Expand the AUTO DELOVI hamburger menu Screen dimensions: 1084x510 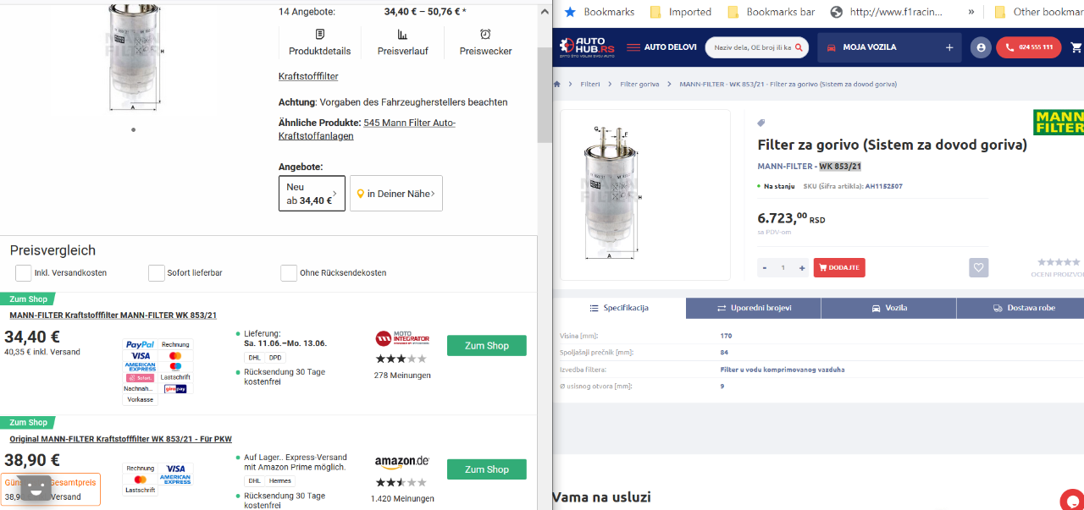coord(633,47)
